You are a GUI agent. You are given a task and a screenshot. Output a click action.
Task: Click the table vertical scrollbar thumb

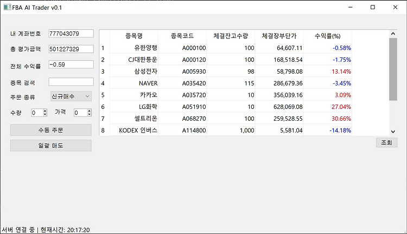pos(393,69)
